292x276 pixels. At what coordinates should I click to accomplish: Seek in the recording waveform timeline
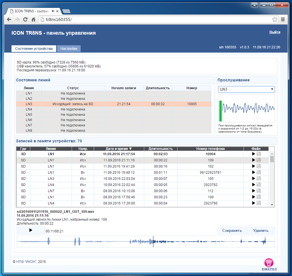coord(146,241)
